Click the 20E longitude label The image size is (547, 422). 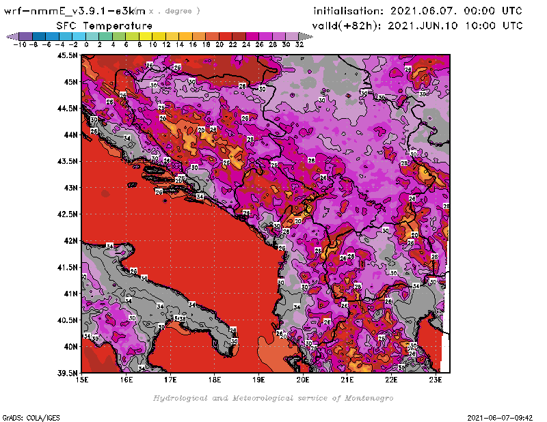(x=303, y=380)
